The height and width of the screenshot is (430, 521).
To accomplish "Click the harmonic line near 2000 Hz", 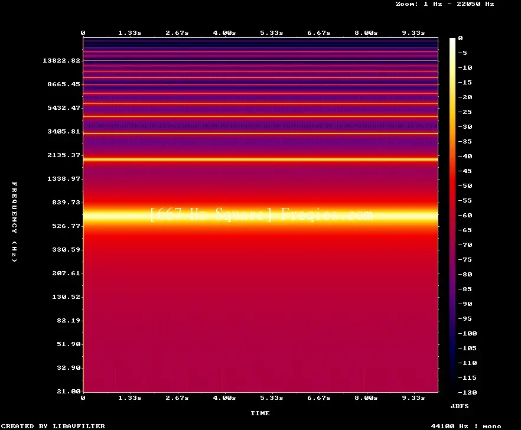I will point(260,159).
